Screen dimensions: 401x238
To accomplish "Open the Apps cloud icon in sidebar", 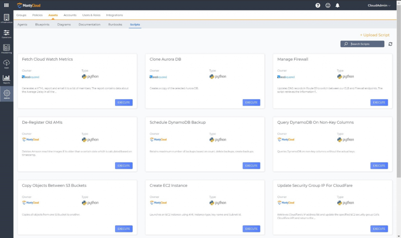I will pos(6,64).
